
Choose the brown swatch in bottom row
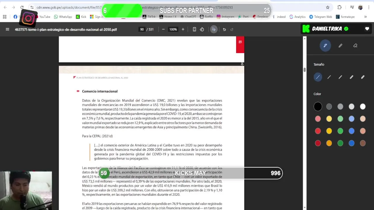363,143
